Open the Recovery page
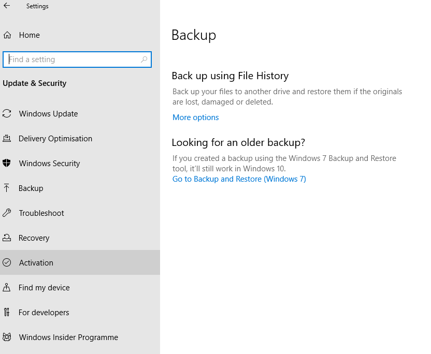431x354 pixels. [80, 238]
